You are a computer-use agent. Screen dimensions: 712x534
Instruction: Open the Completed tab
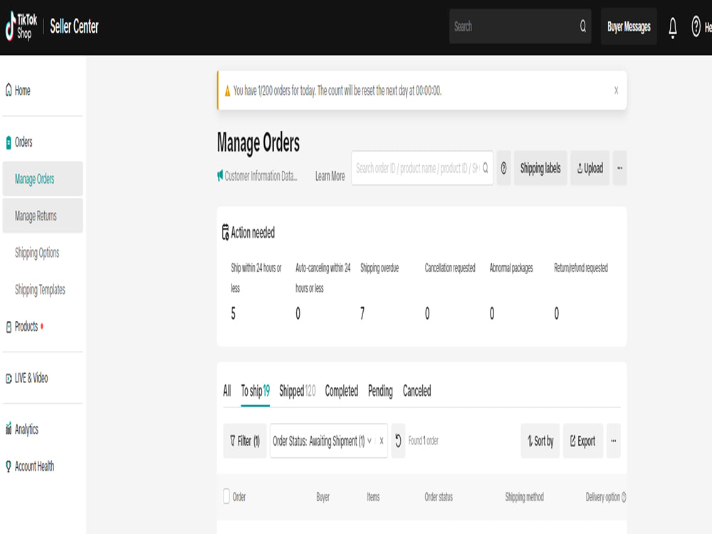coord(342,390)
